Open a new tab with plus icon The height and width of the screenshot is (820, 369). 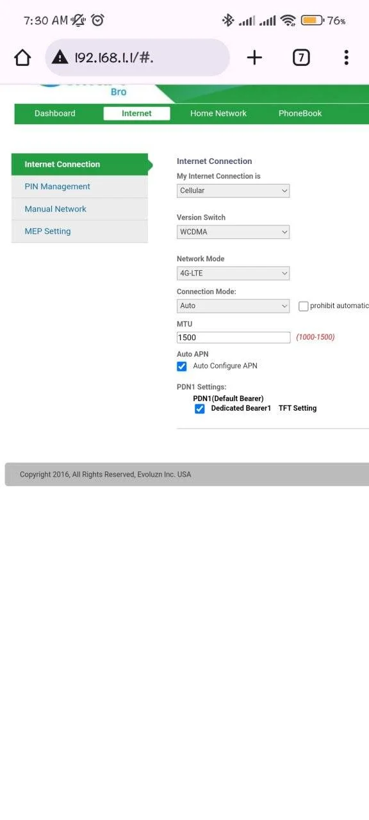click(254, 58)
